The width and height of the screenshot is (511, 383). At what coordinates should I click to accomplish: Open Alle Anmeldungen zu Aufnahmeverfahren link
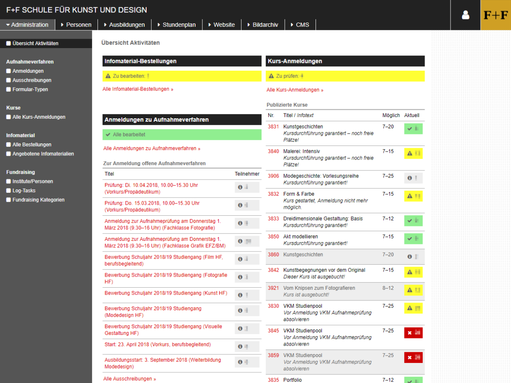[x=152, y=149]
